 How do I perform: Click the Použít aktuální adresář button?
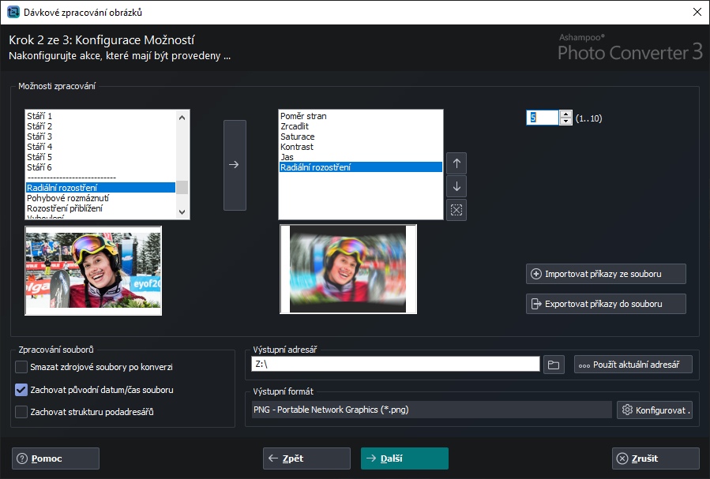[x=633, y=365]
